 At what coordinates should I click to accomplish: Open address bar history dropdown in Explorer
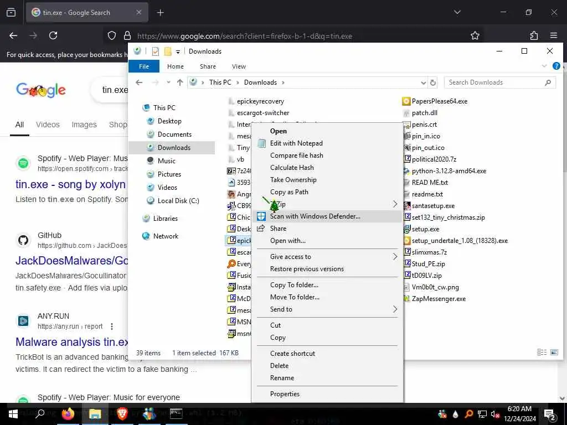[x=424, y=83]
